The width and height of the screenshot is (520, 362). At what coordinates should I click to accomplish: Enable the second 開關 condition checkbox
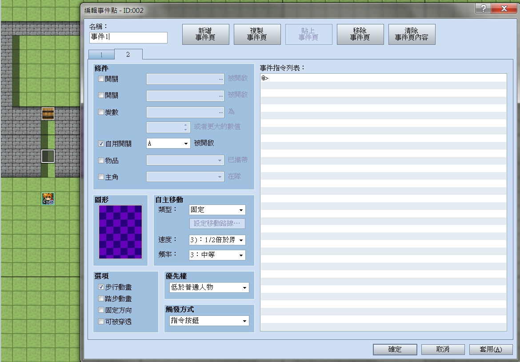(x=101, y=95)
